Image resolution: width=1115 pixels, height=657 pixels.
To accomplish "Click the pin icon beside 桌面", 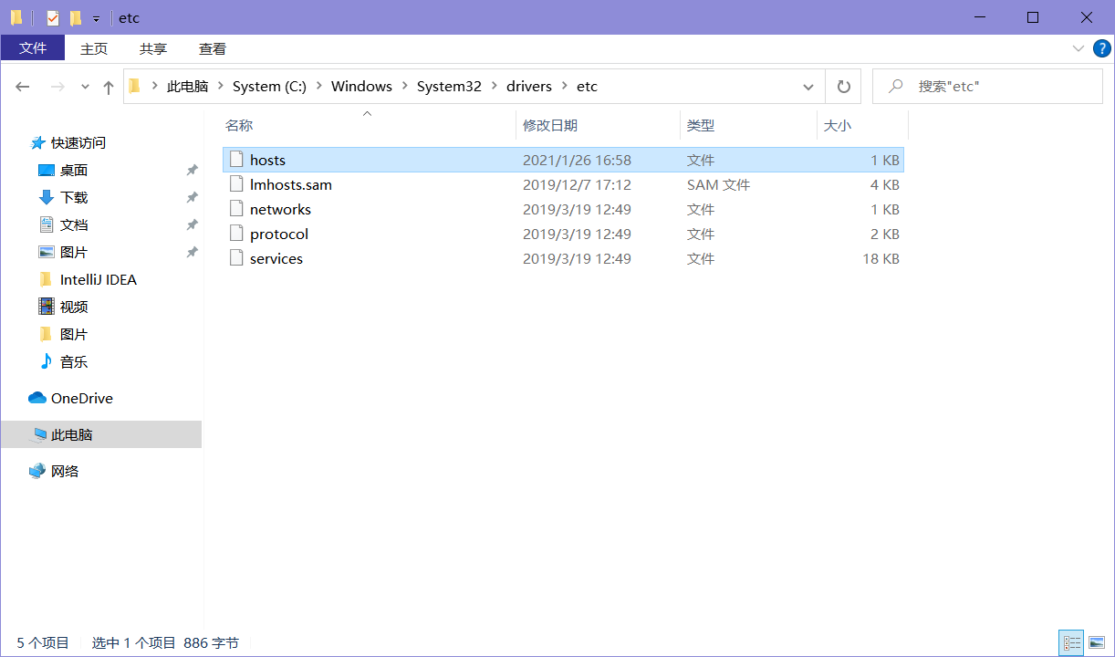I will [192, 170].
